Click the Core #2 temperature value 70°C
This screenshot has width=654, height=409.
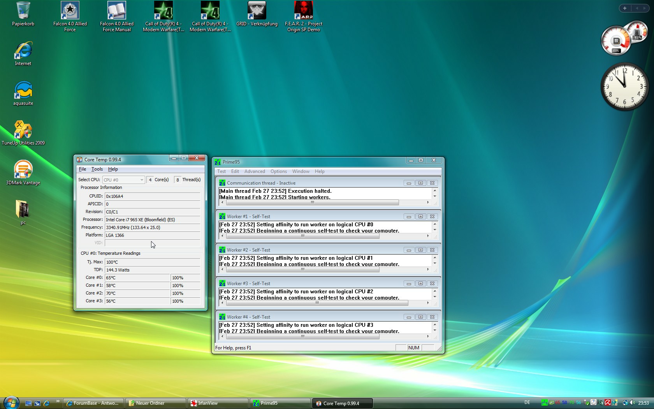click(137, 293)
